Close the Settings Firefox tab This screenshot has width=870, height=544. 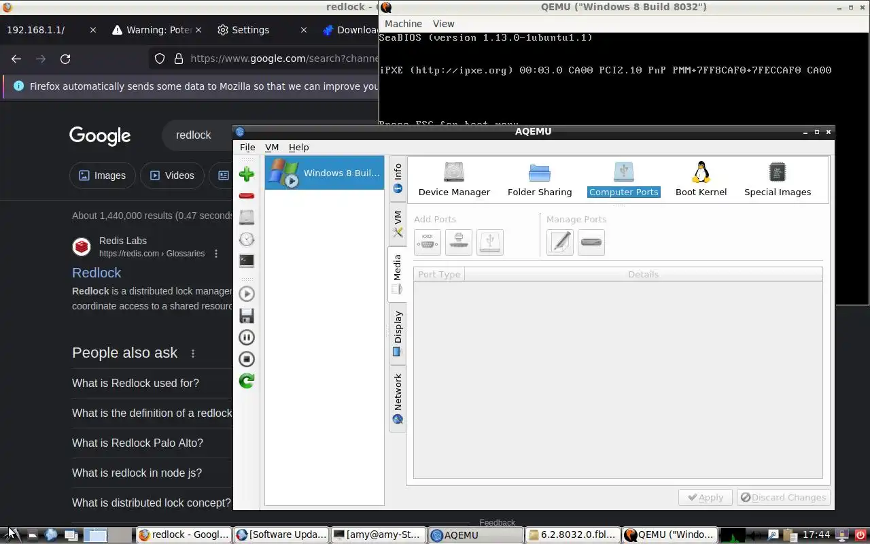[x=304, y=30]
